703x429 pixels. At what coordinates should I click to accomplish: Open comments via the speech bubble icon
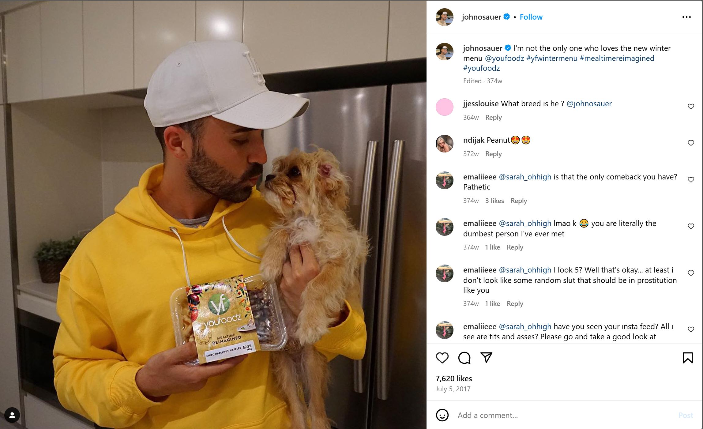464,358
